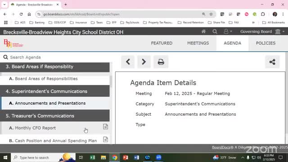Open Monthly CFO Report attachment icon
Image resolution: width=288 pixels, height=162 pixels.
click(x=105, y=126)
